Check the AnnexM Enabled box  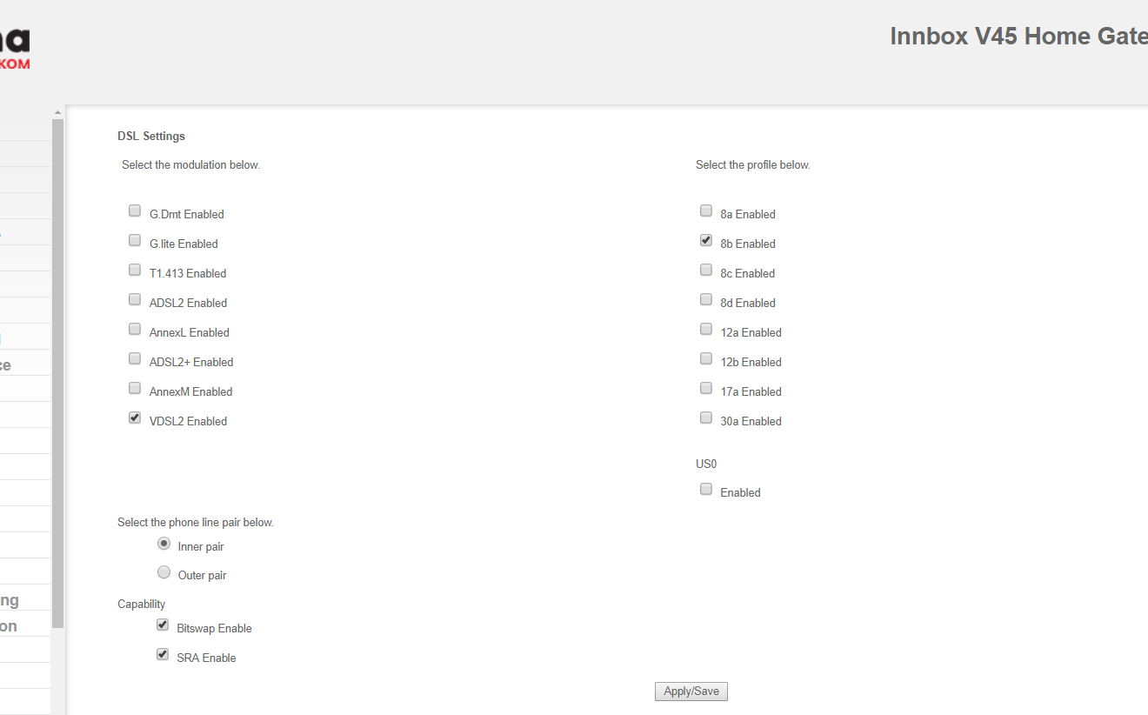(135, 388)
